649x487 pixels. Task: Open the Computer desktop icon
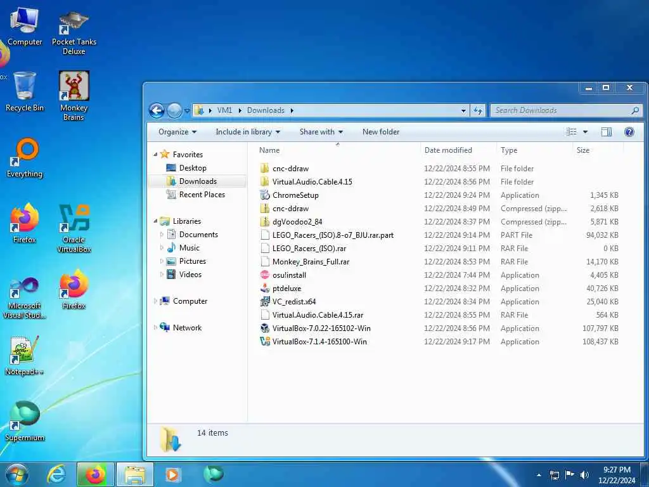25,26
